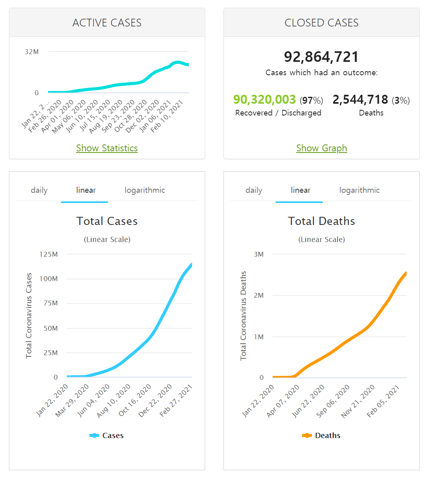Select linear tab in Total Cases chart
Viewport: 429px width, 480px height.
86,190
